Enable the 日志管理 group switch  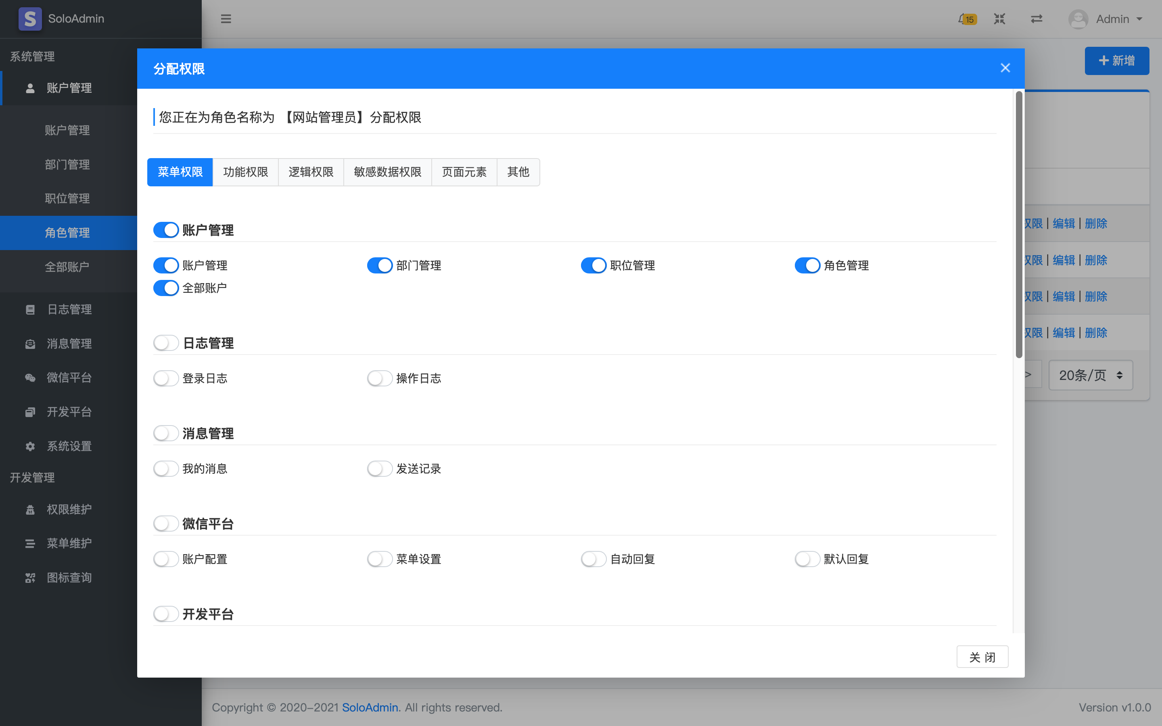[166, 343]
